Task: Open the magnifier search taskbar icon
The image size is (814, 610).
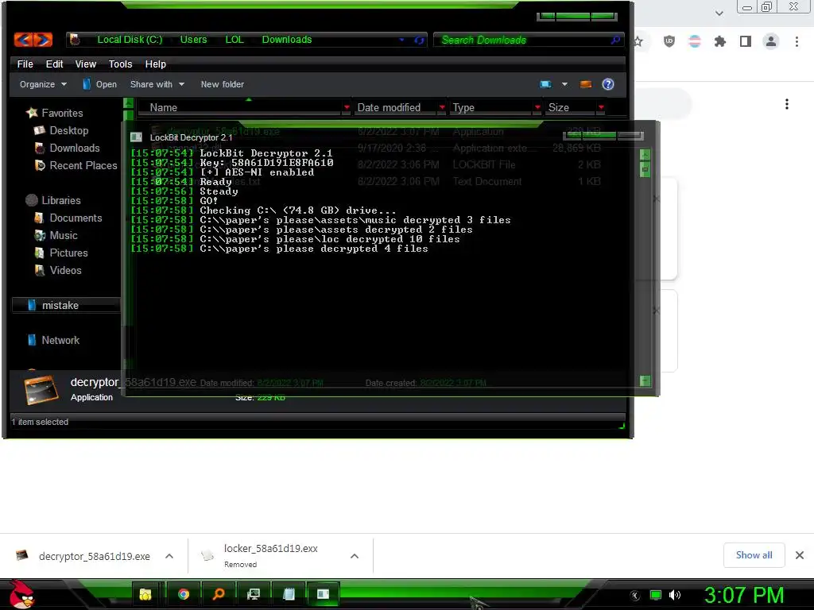Action: 219,594
